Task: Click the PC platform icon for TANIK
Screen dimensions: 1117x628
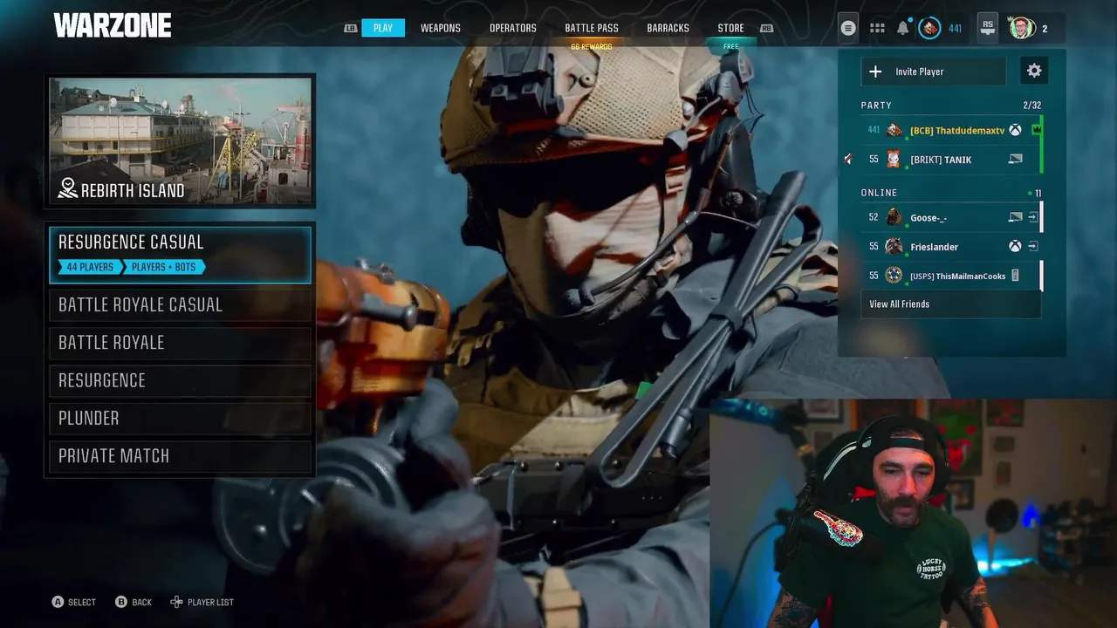Action: [1015, 159]
